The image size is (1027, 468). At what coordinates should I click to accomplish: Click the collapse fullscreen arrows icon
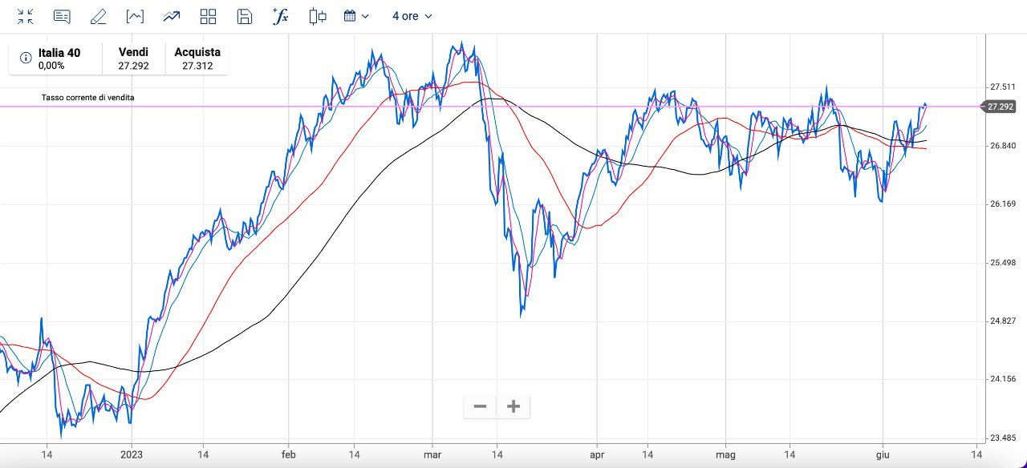click(x=26, y=16)
